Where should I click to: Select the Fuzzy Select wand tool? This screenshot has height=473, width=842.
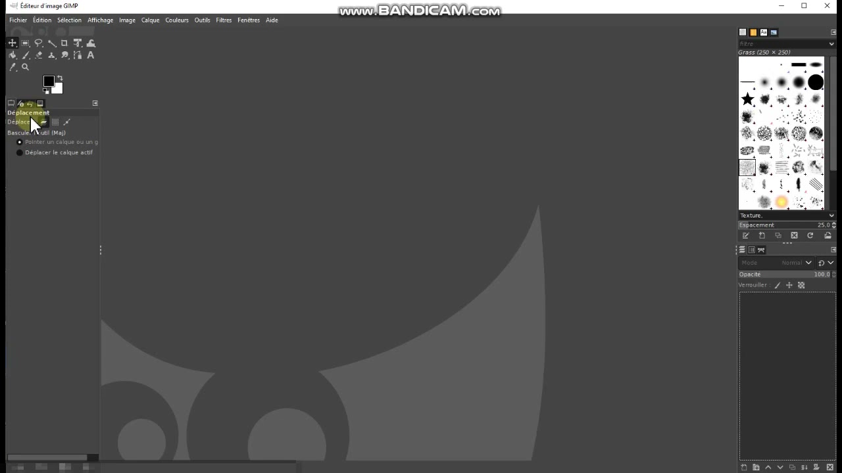tap(51, 43)
